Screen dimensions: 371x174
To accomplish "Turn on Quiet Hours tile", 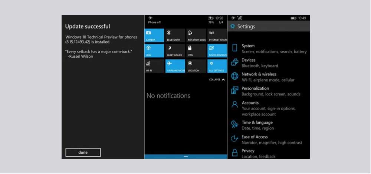I will pos(175,50).
